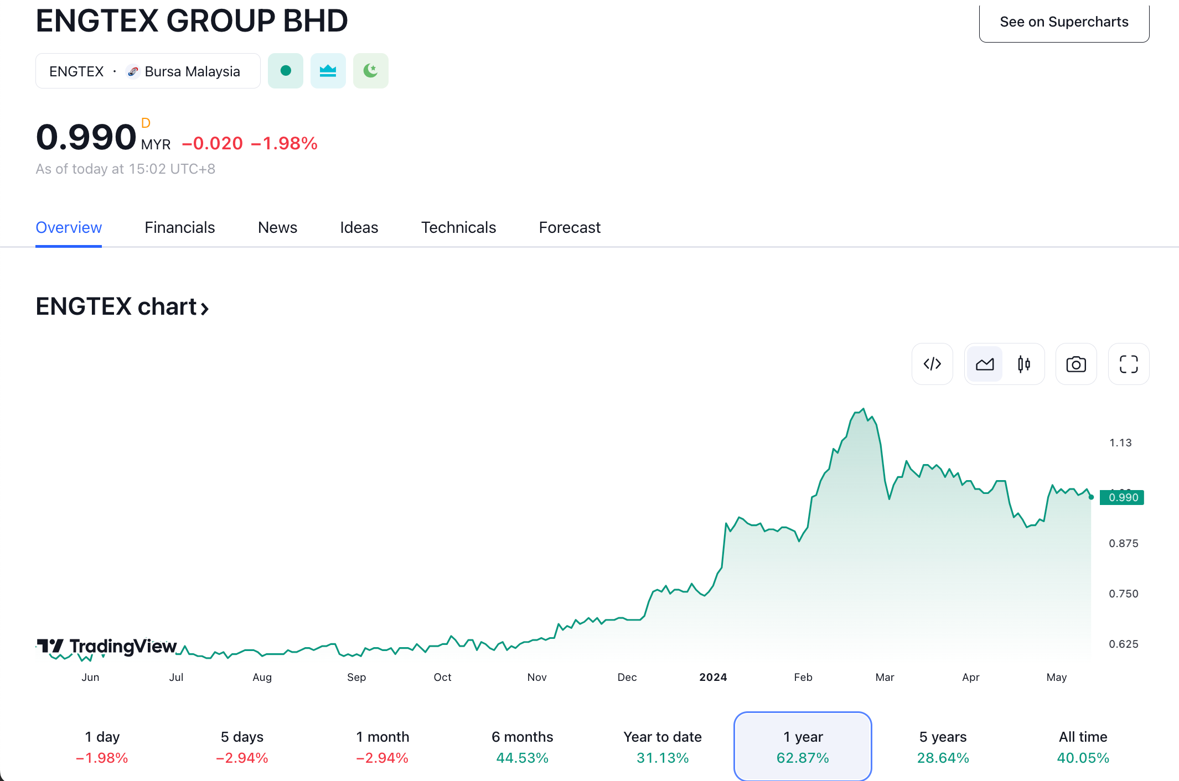The height and width of the screenshot is (781, 1179).
Task: Select the 1 day range
Action: [x=102, y=746]
